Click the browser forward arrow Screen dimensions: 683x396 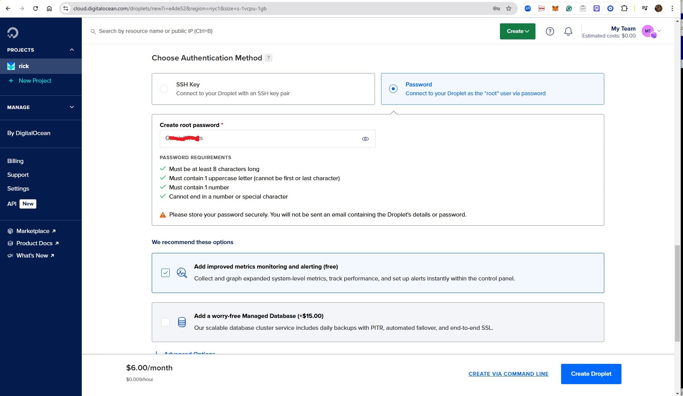(22, 8)
